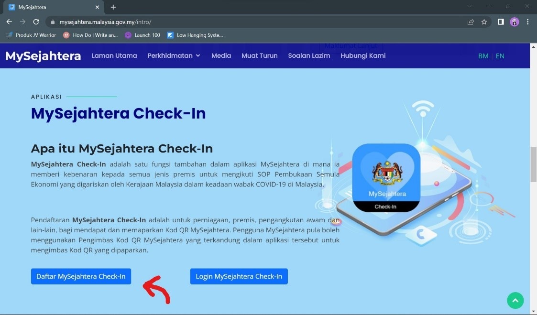The height and width of the screenshot is (315, 537).
Task: Open the Produk JV Warrior bookmark
Action: [31, 35]
